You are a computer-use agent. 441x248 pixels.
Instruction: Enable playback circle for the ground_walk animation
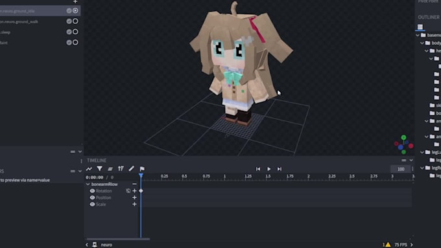75,21
